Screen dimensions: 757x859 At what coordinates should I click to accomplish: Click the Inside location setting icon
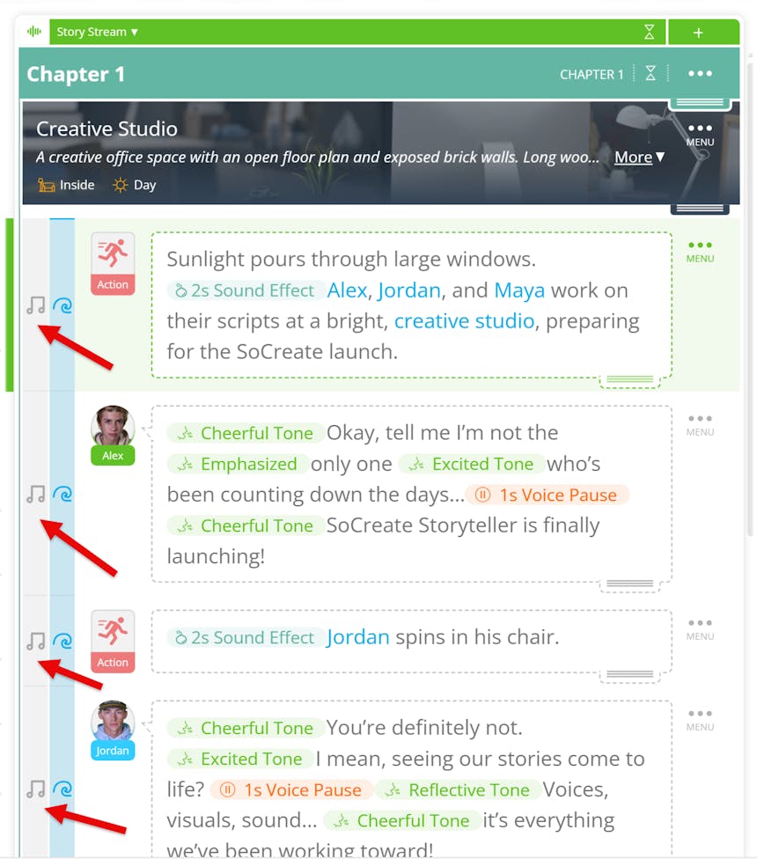click(46, 185)
